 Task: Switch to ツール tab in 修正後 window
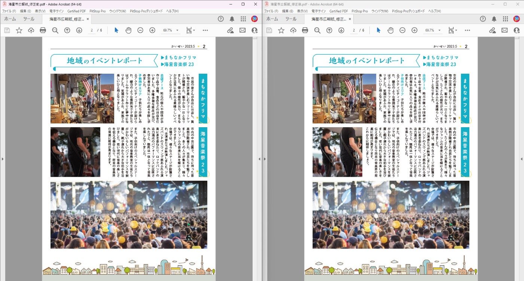pyautogui.click(x=291, y=19)
